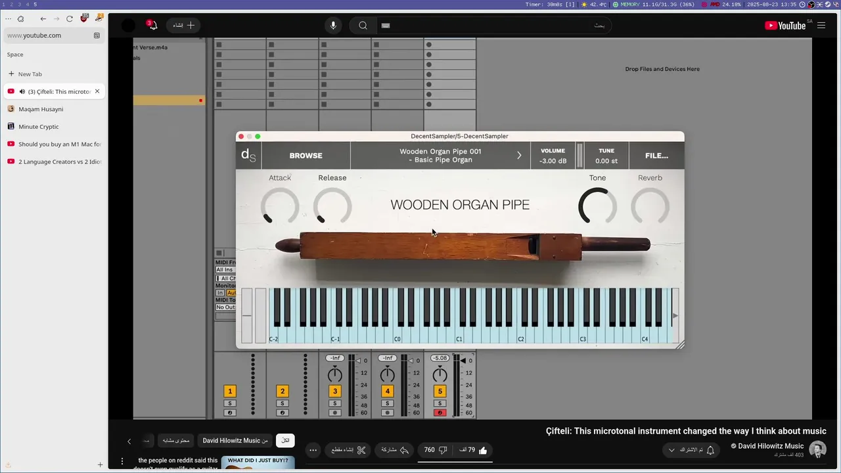Start YouTube voice search microphone
841x473 pixels.
[x=333, y=26]
